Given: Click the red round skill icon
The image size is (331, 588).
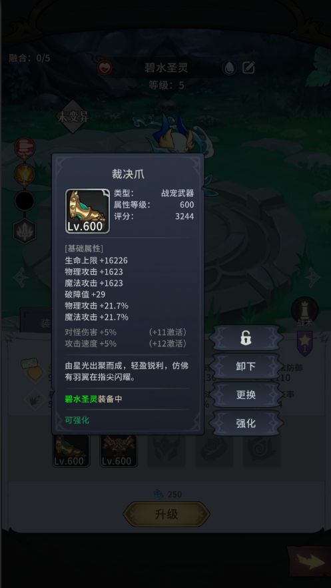Looking at the screenshot, I should tap(25, 148).
